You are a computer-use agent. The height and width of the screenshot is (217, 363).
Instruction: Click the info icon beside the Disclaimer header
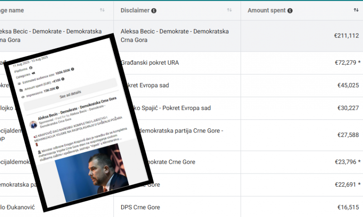click(x=154, y=10)
